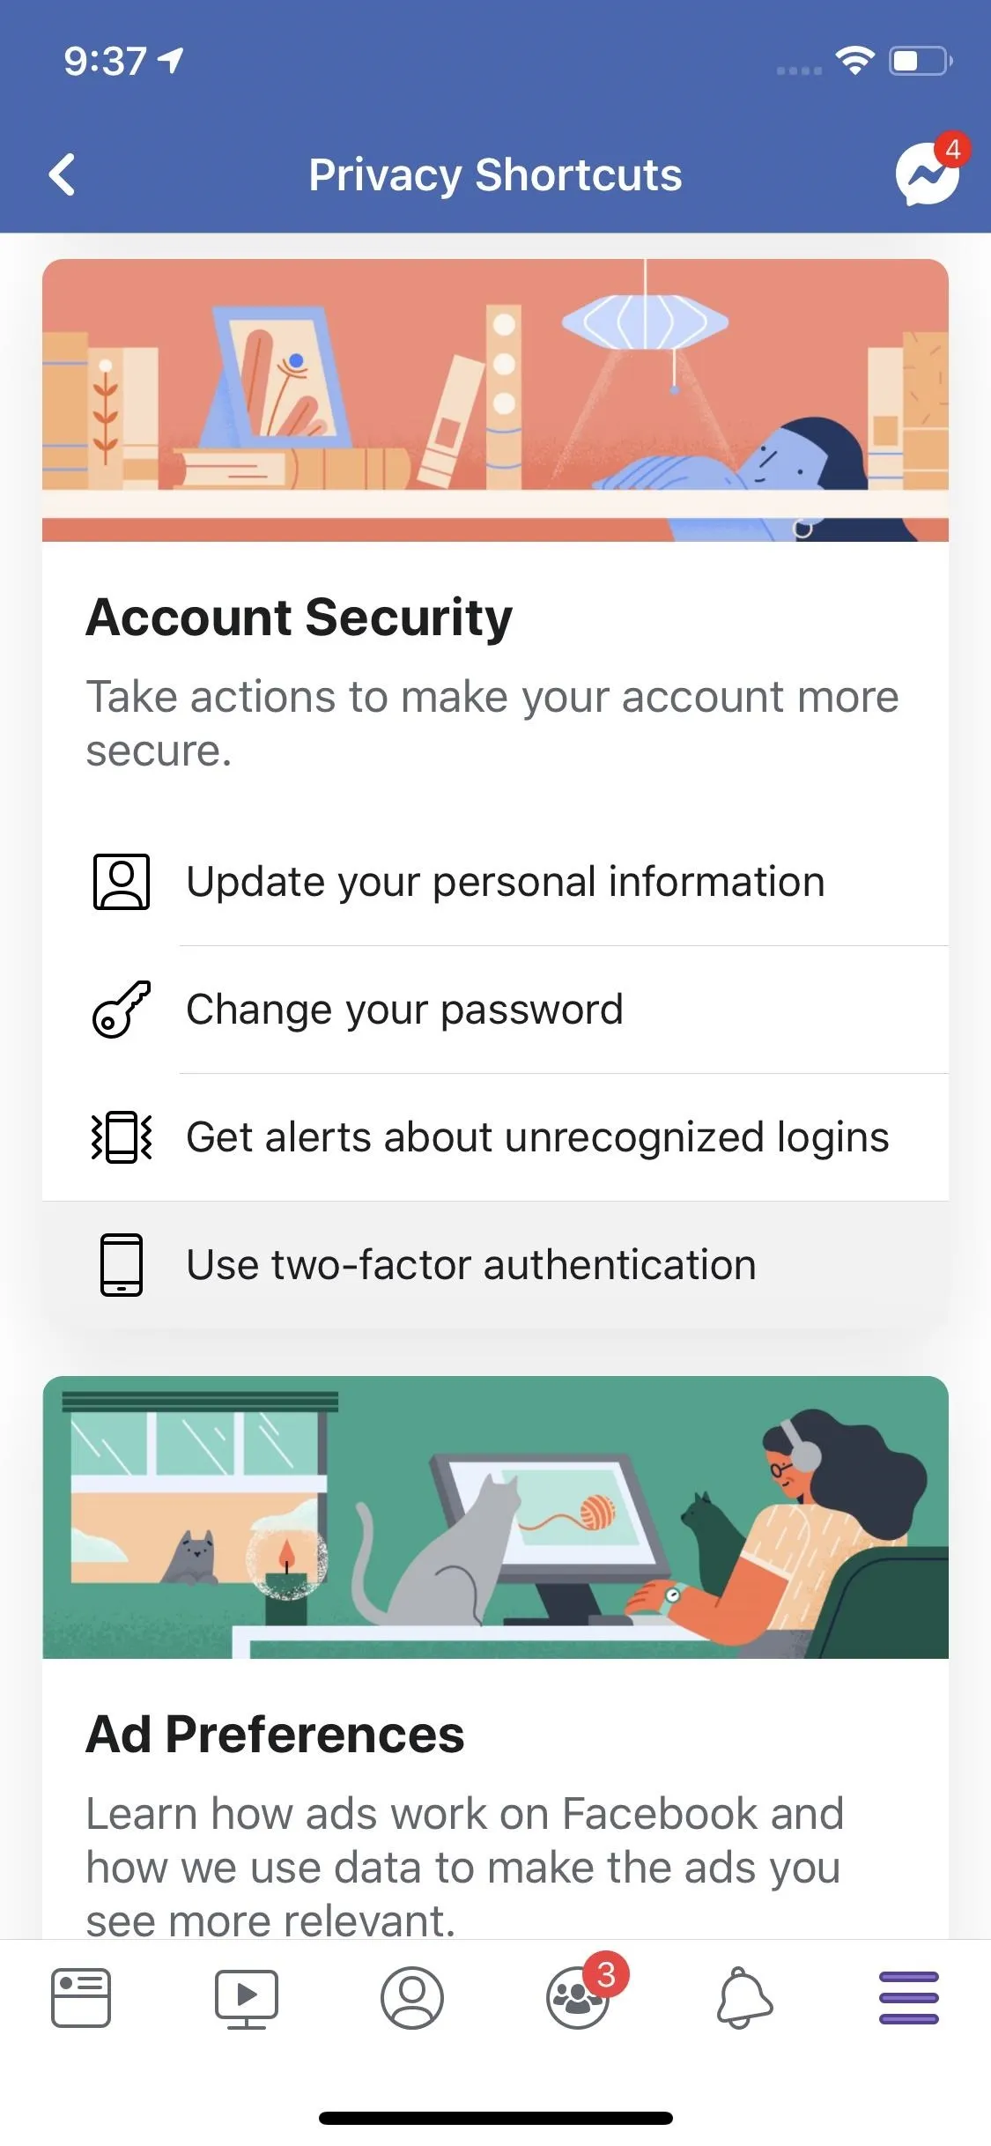The image size is (991, 2146).
Task: Go to the Profile tab icon
Action: (411, 1998)
